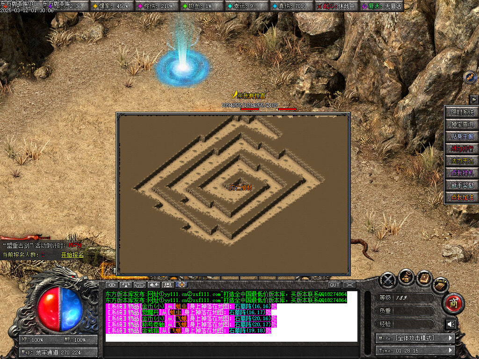This screenshot has width=479, height=359.
Task: Click the 吸血 1% stat in the top bar
Action: pos(201,6)
